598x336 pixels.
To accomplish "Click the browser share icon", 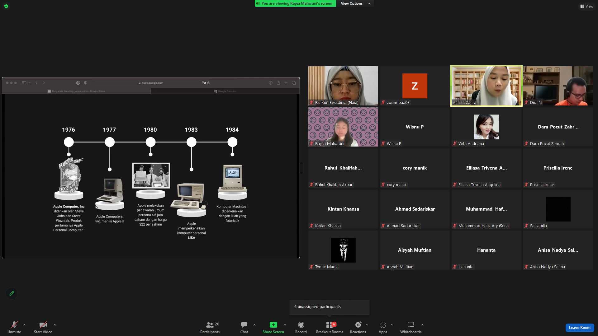I will (x=278, y=83).
